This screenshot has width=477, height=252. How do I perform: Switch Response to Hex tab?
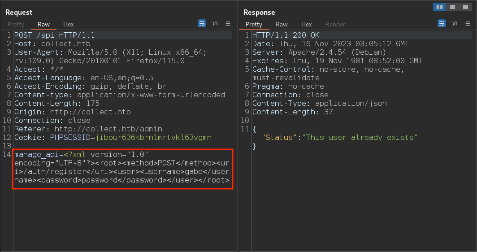[306, 24]
